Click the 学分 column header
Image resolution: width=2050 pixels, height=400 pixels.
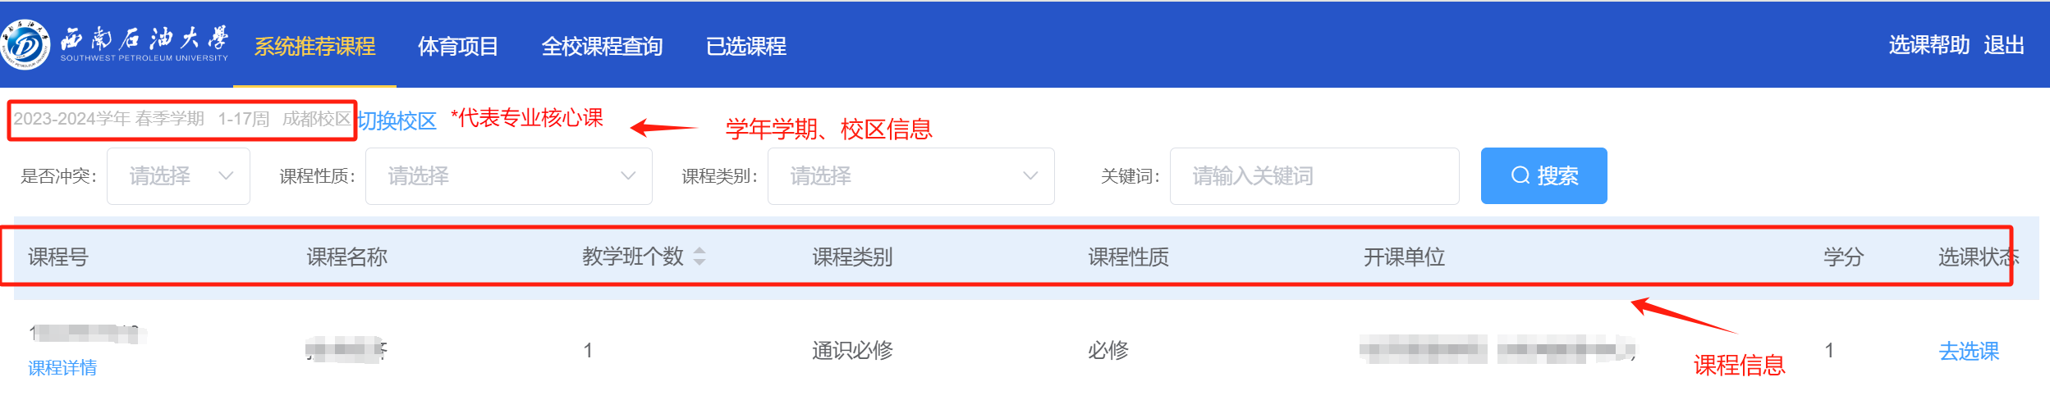click(x=1843, y=257)
